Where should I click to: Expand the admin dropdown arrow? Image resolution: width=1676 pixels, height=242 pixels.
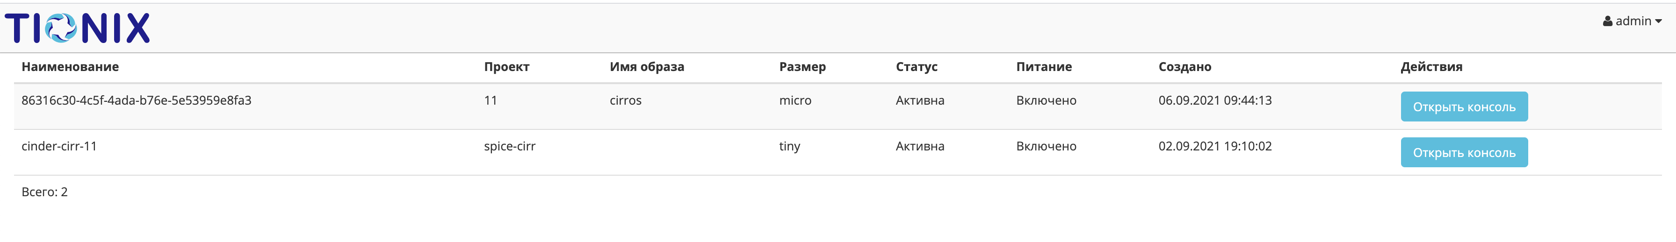1658,21
